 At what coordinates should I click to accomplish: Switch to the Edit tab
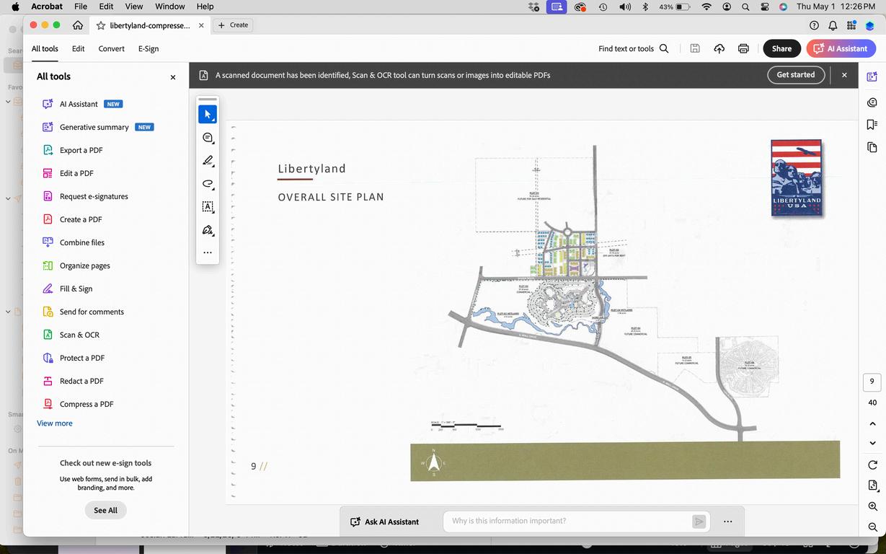click(79, 49)
